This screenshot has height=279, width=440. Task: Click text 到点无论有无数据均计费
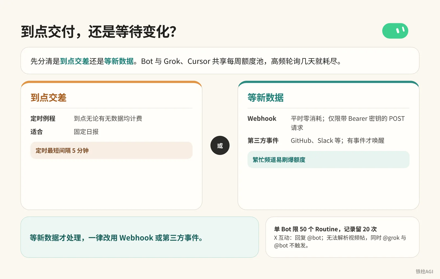coord(108,118)
